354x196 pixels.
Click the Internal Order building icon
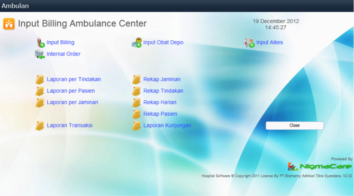click(40, 54)
